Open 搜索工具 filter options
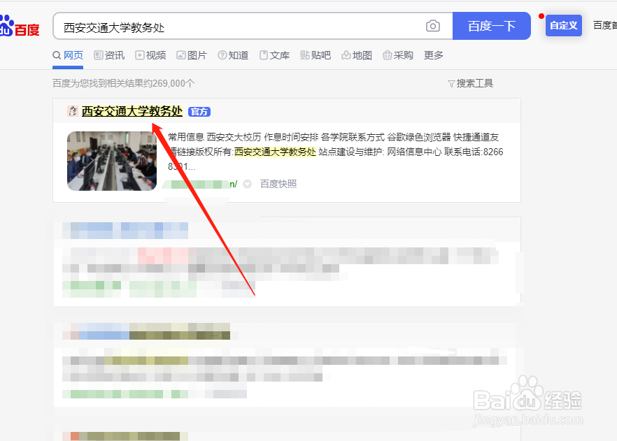The height and width of the screenshot is (441, 617). click(471, 83)
